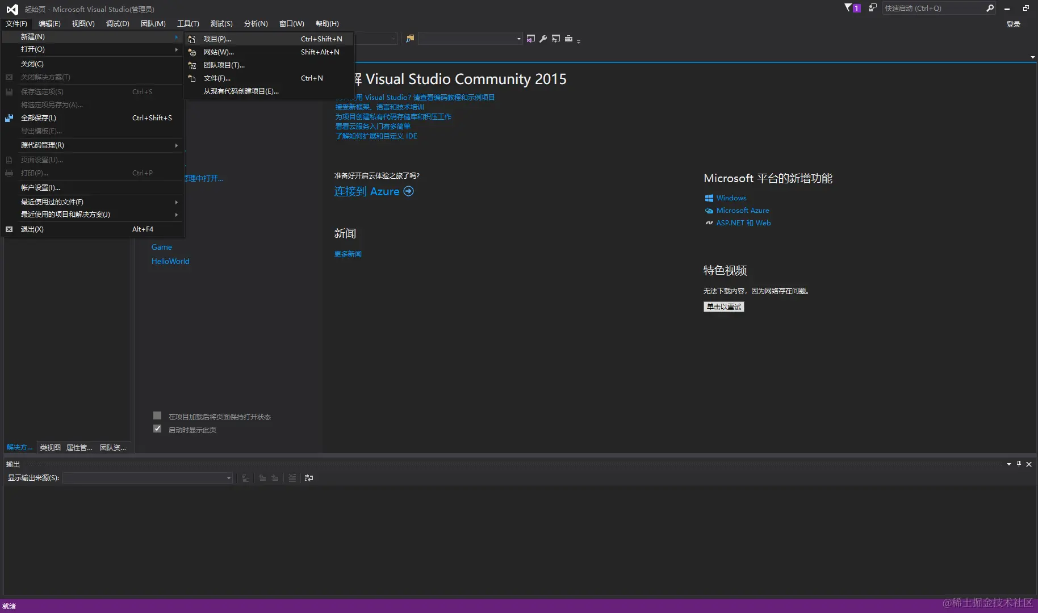The width and height of the screenshot is (1038, 613).
Task: Toggle keep page open after project loads
Action: (x=157, y=415)
